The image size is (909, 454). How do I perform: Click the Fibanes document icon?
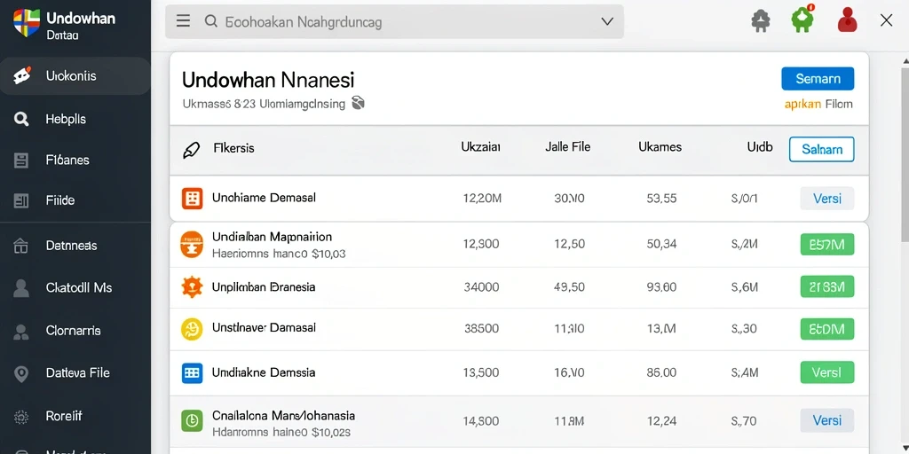point(21,160)
